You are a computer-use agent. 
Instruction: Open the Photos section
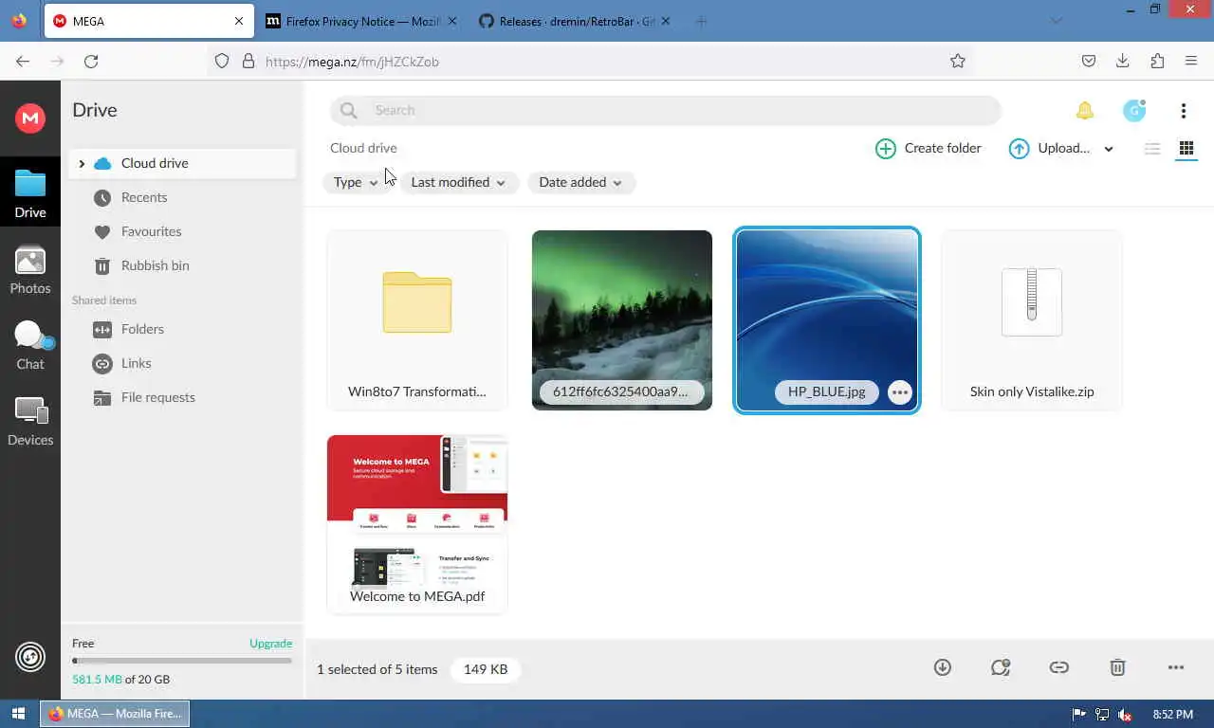click(x=30, y=270)
